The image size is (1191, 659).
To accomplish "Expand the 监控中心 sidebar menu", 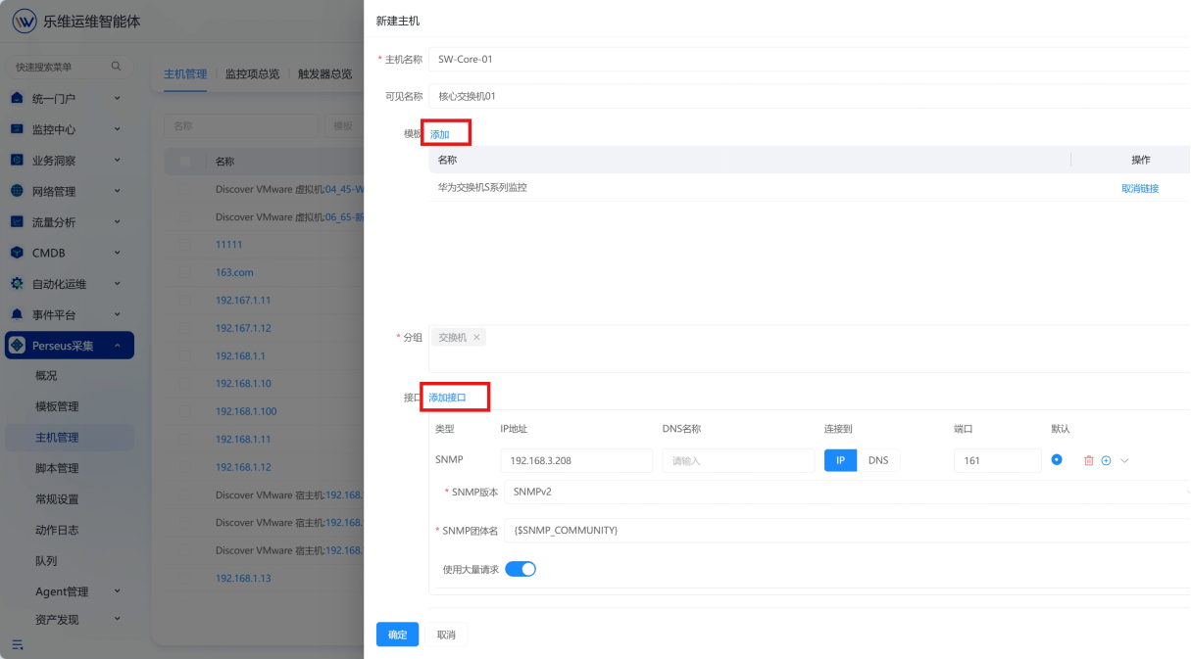I will (117, 129).
